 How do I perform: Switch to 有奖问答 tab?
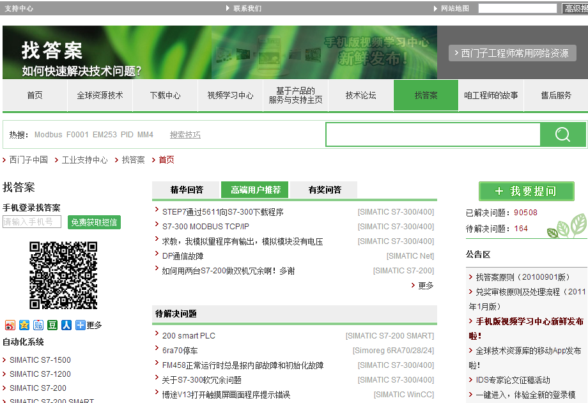pos(324,190)
